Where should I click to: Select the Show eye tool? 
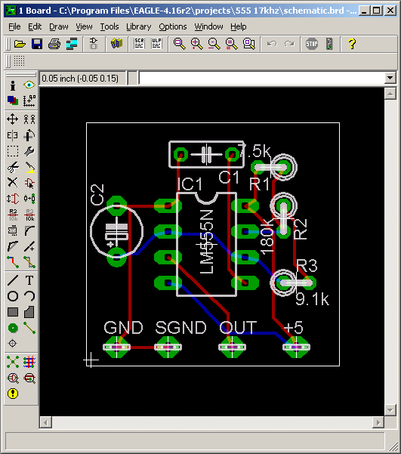[x=29, y=85]
